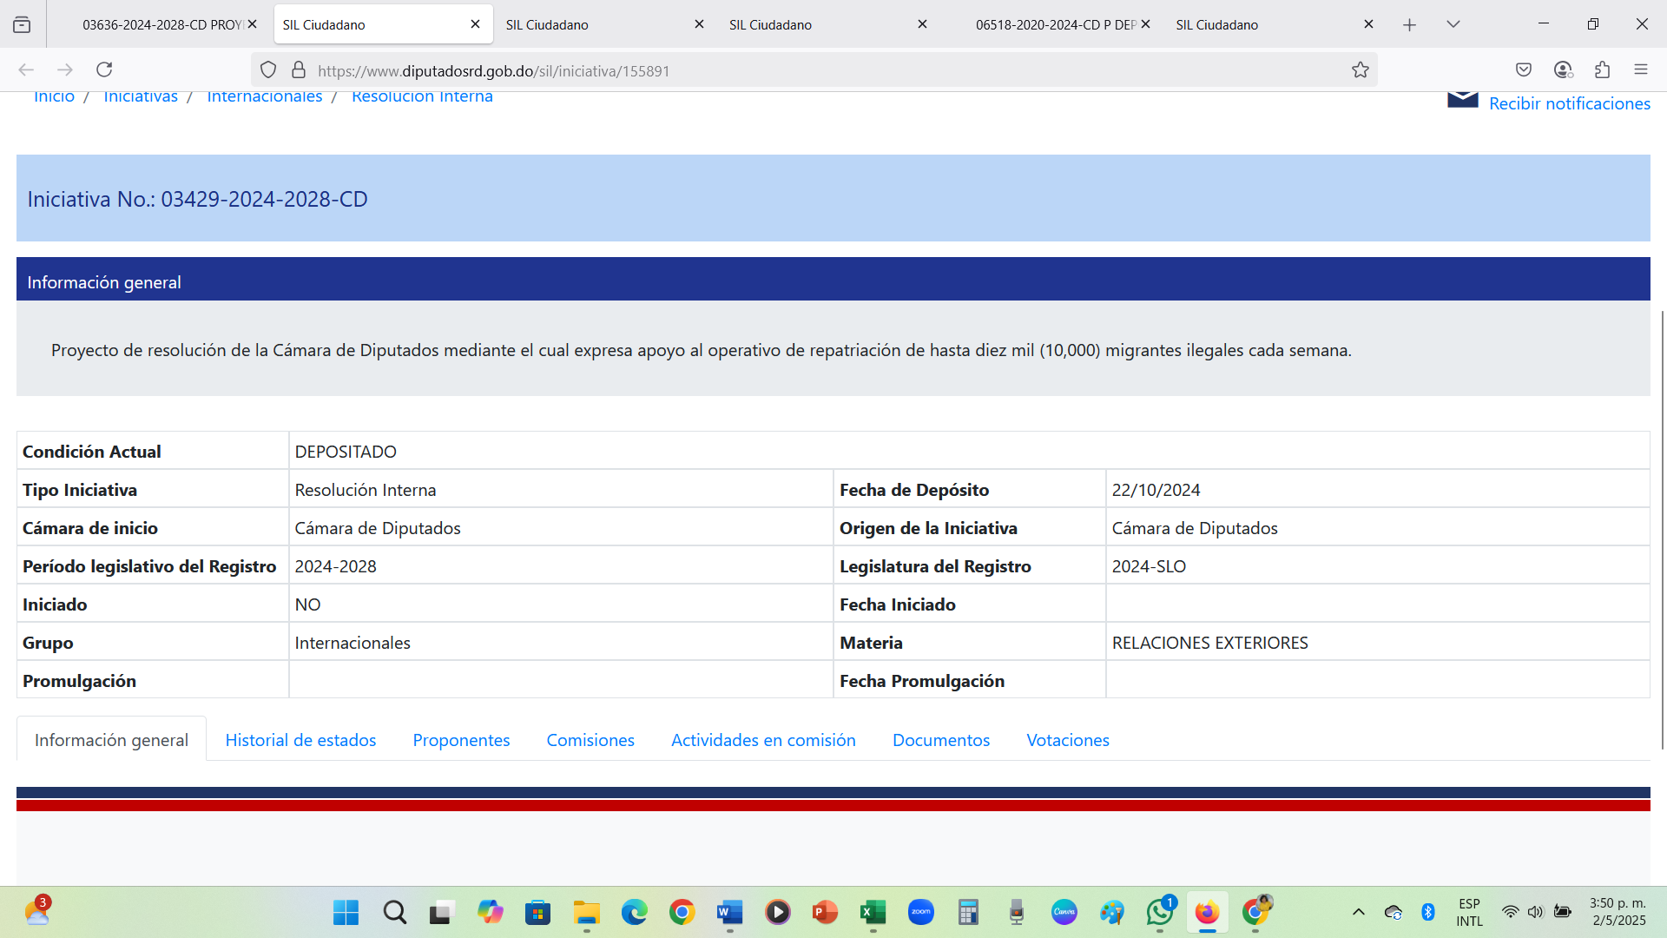Show hidden system tray icons chevron

[x=1359, y=912]
